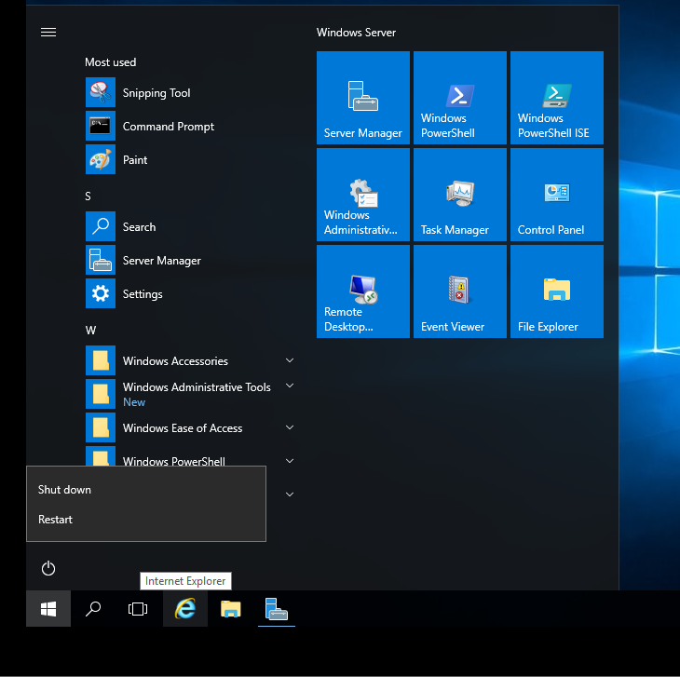Open the Windows Accessories folder
The height and width of the screenshot is (677, 680).
point(190,360)
